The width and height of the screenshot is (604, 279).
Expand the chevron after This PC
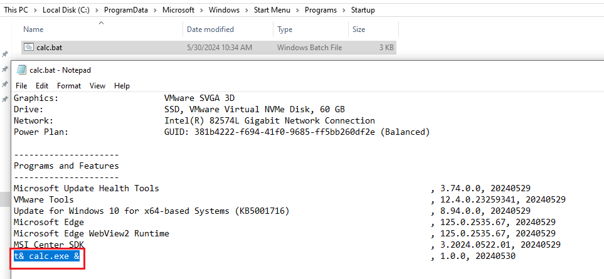pyautogui.click(x=36, y=11)
